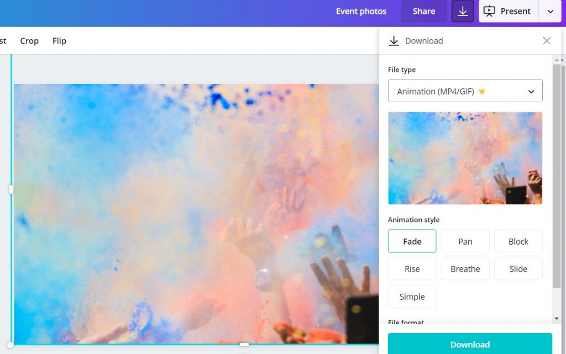Click the Download panel header icon
Viewport: 566px width, 354px height.
click(x=394, y=41)
